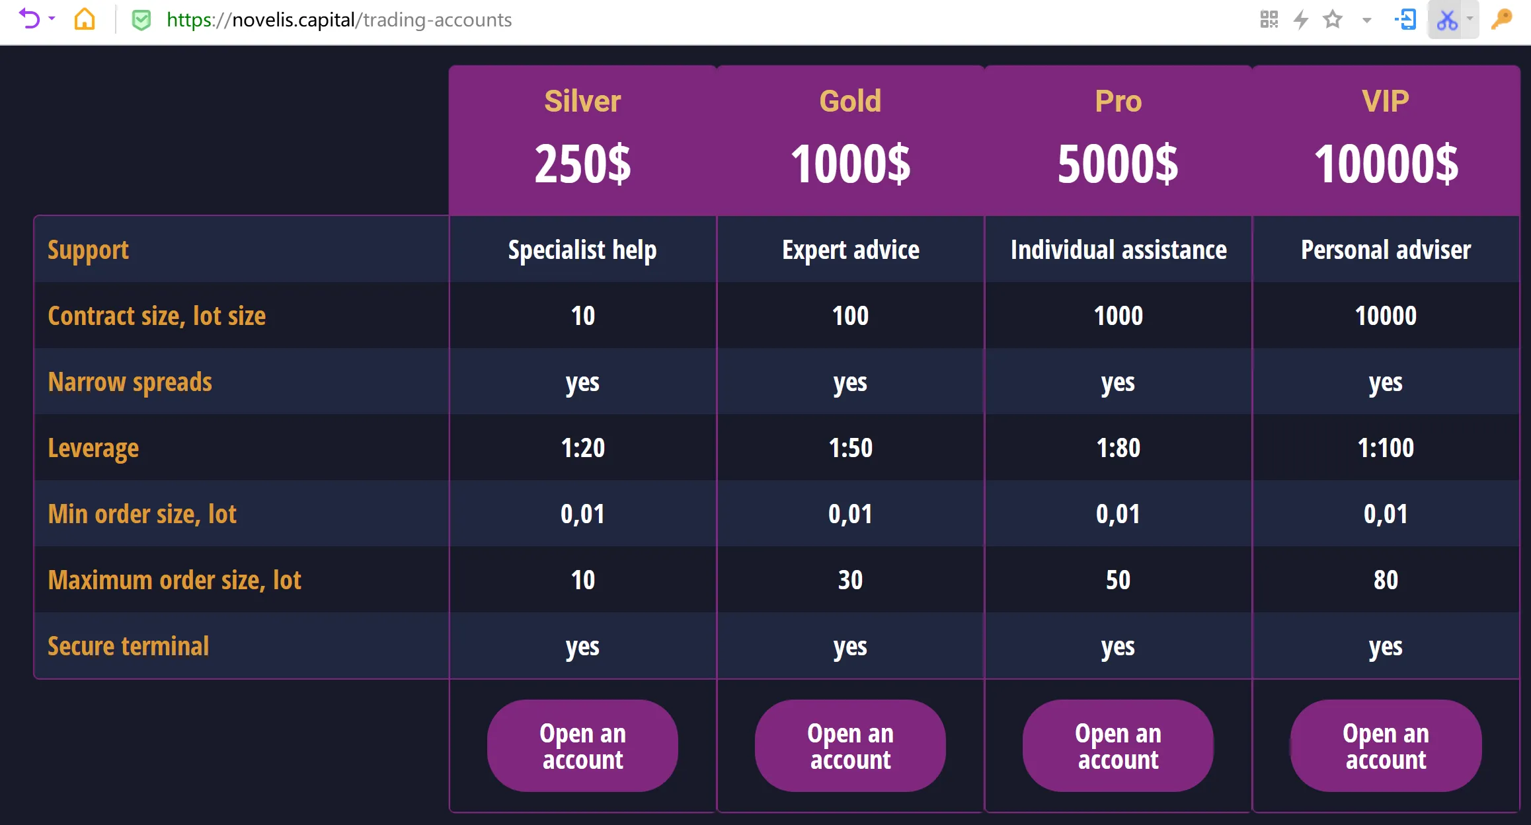The image size is (1531, 825).
Task: Click the orange key password icon
Action: tap(1502, 19)
